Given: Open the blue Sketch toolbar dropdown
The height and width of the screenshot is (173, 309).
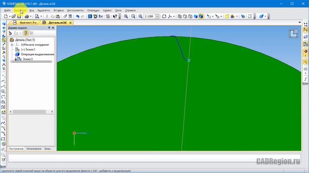Looking at the screenshot, I should tap(265, 16).
